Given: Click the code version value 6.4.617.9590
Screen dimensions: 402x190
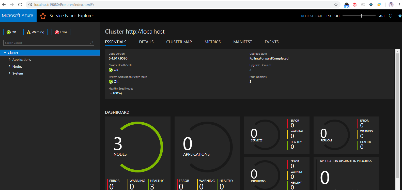Looking at the screenshot, I should [118, 58].
